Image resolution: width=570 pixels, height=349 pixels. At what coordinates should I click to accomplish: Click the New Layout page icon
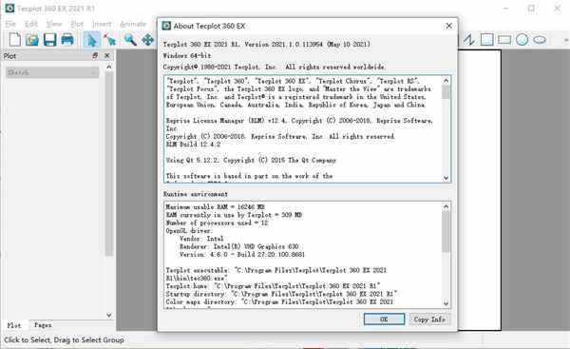(x=14, y=39)
